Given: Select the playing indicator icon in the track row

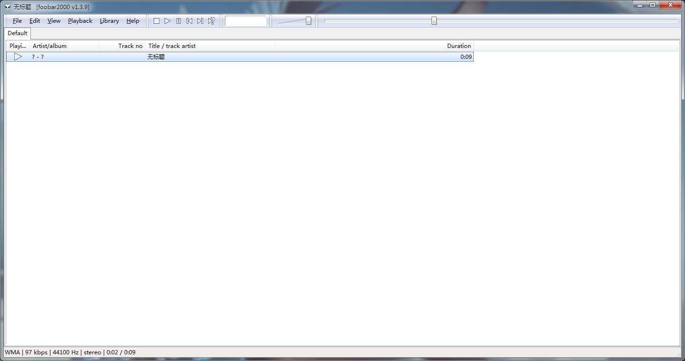Looking at the screenshot, I should (18, 57).
